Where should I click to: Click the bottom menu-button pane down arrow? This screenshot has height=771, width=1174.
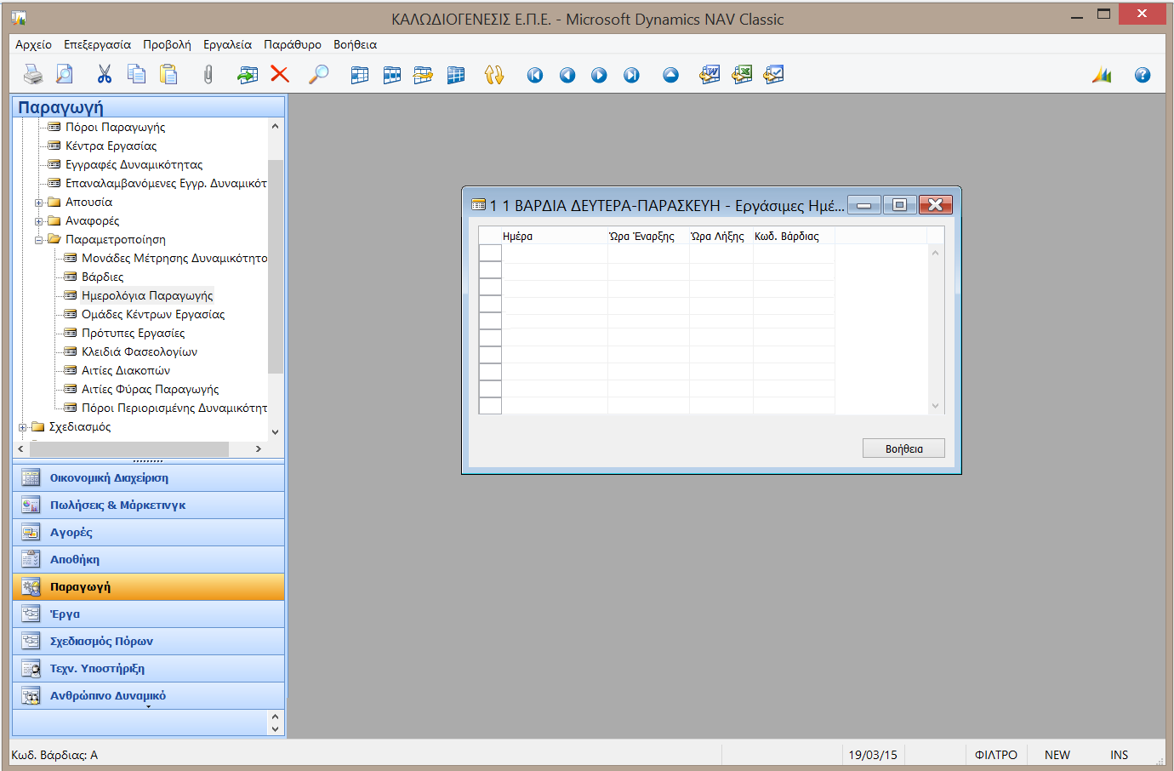tap(275, 729)
